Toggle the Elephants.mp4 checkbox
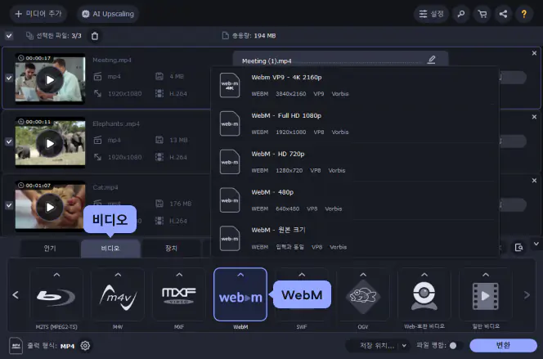This screenshot has height=359, width=543. [x=9, y=141]
